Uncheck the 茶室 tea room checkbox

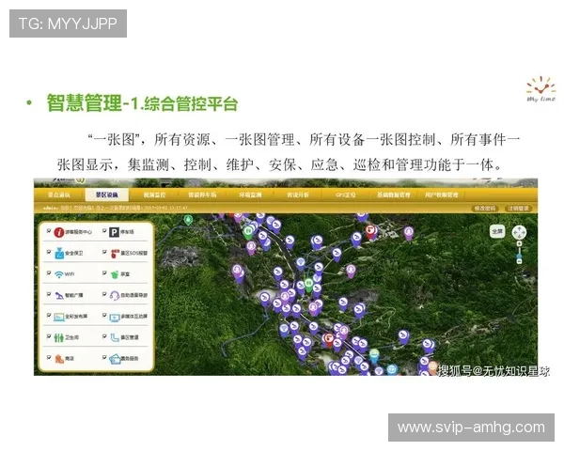click(104, 273)
